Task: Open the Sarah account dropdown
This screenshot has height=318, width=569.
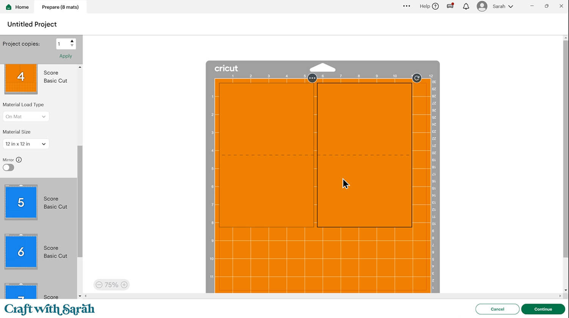Action: [503, 6]
